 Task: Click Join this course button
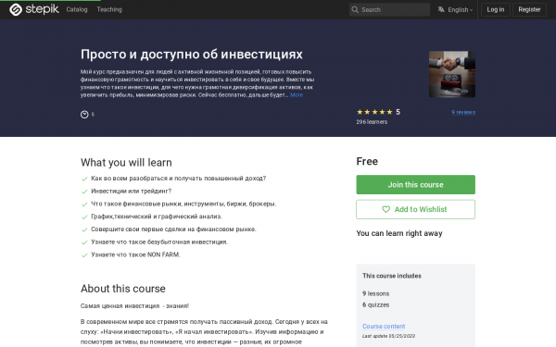pos(415,184)
